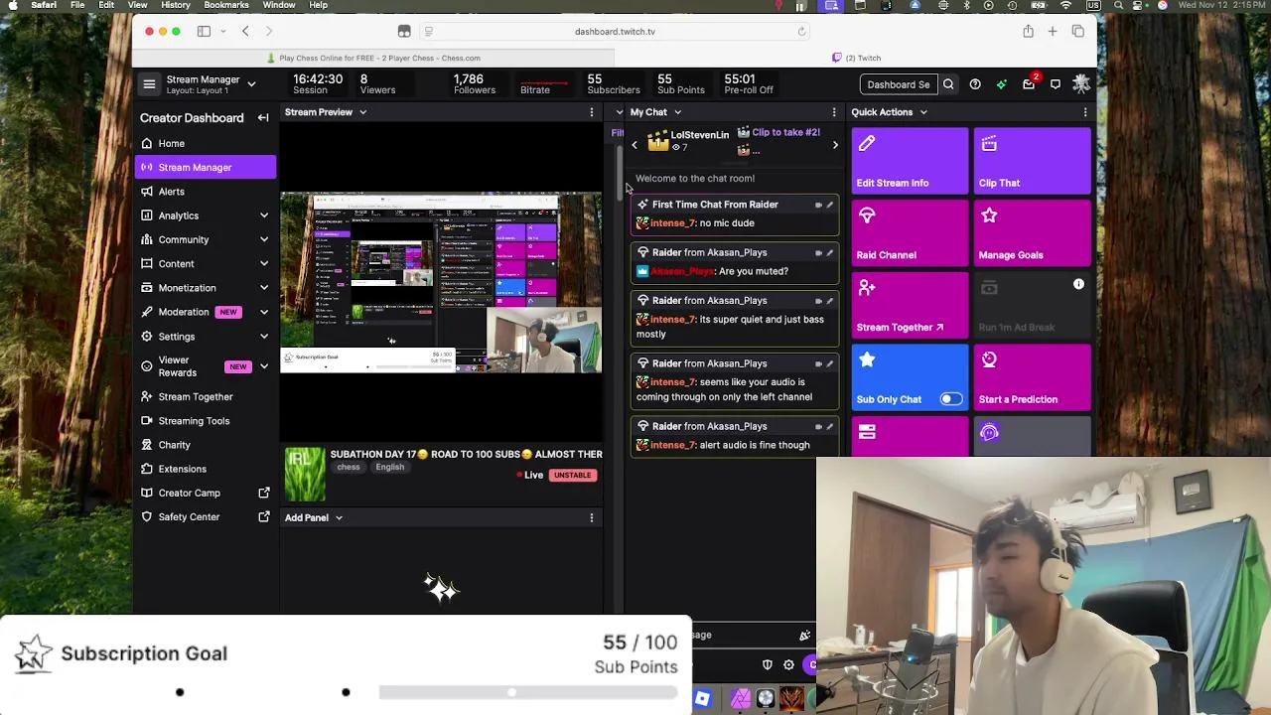Image resolution: width=1271 pixels, height=715 pixels.
Task: Click the Safari address bar
Action: (615, 32)
